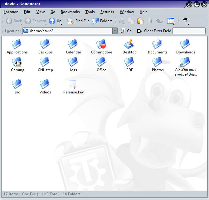Click the Cut scissors icon
The height and width of the screenshot is (200, 209).
click(x=122, y=21)
